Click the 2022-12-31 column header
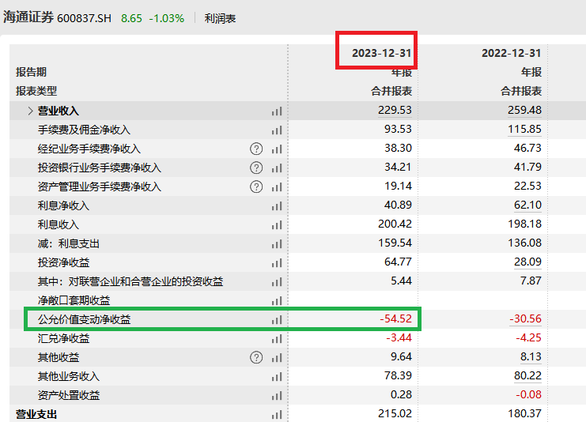Image resolution: width=586 pixels, height=422 pixels. coord(511,53)
